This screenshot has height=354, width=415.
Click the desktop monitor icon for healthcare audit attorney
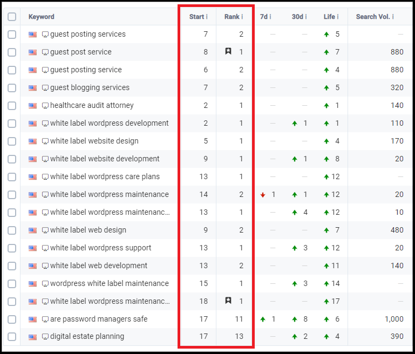pyautogui.click(x=45, y=106)
